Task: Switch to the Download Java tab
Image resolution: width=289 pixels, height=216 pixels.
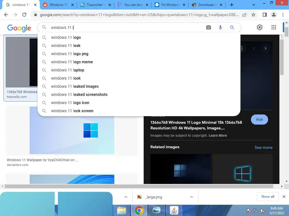Action: pos(205,5)
